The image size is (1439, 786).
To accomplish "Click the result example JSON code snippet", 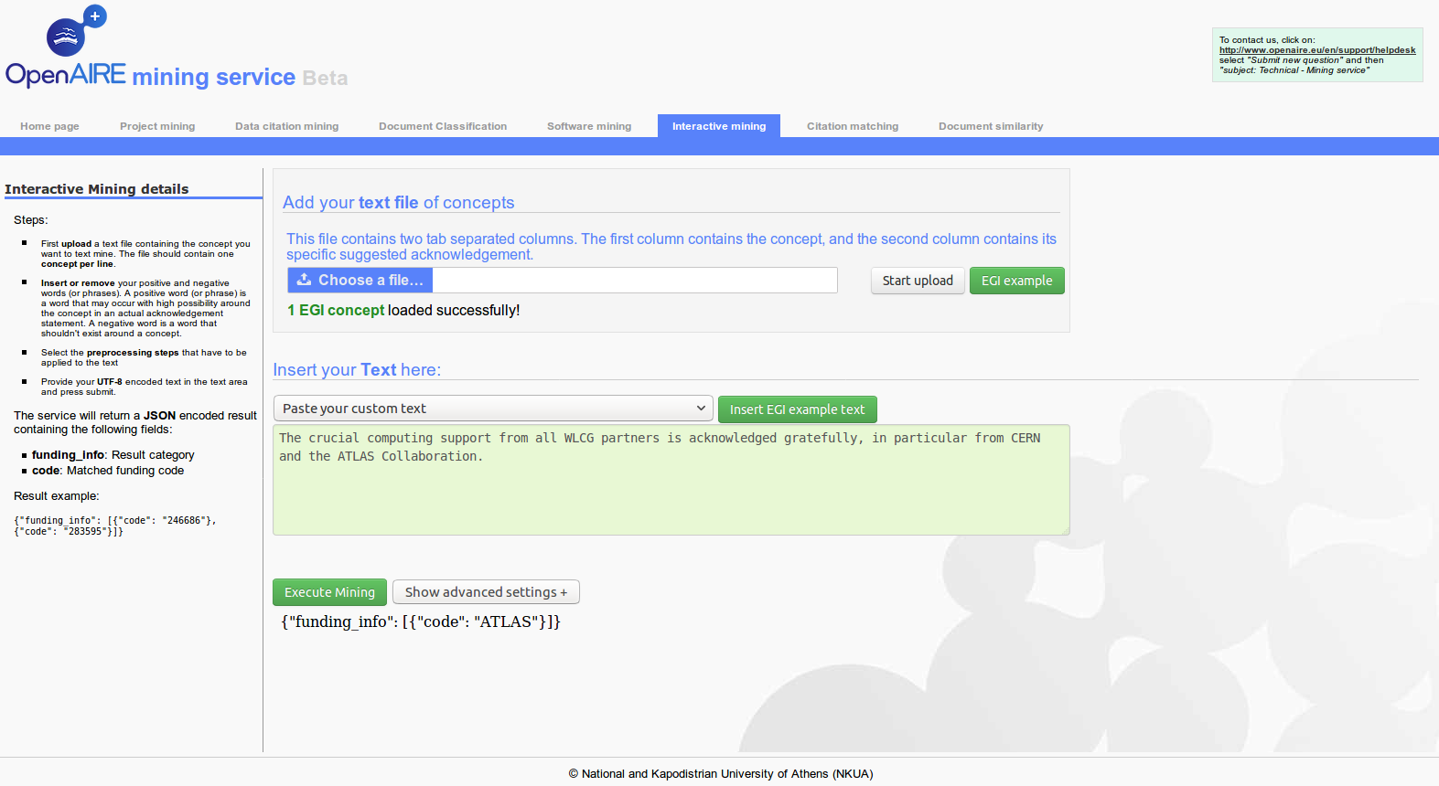I will (114, 526).
